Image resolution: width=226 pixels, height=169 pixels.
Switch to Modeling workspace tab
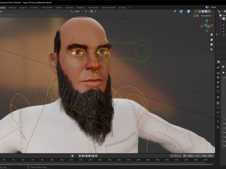click(12, 8)
